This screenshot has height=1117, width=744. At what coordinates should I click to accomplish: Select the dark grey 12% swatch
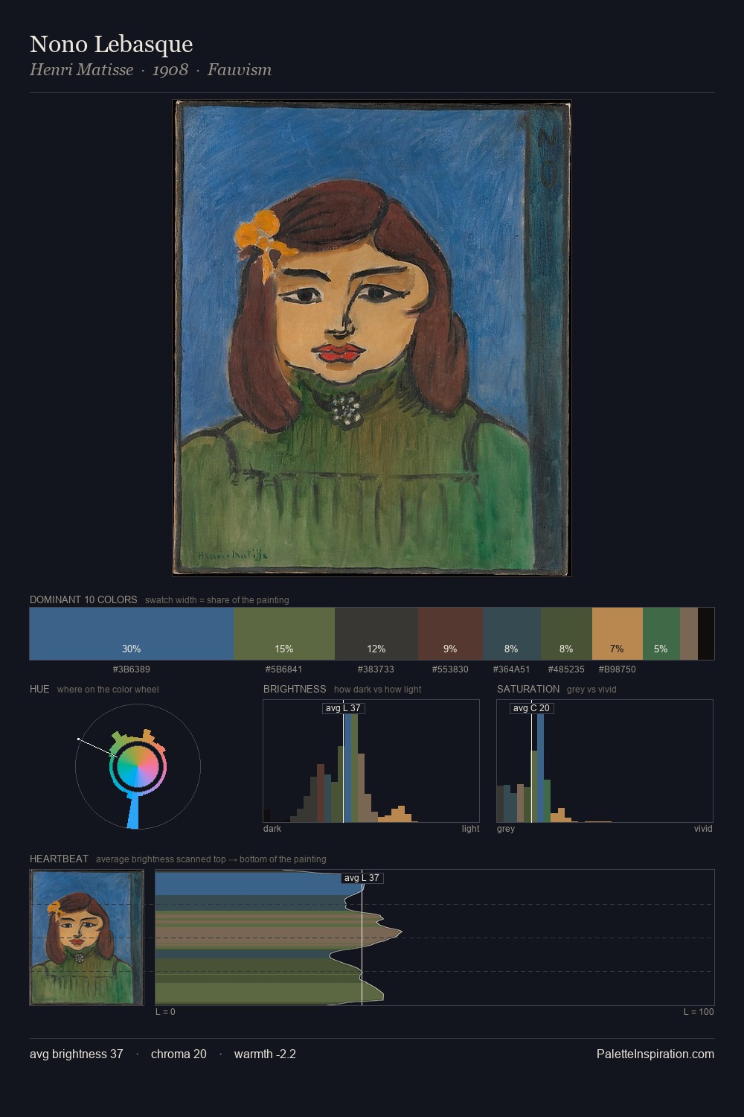tap(376, 634)
